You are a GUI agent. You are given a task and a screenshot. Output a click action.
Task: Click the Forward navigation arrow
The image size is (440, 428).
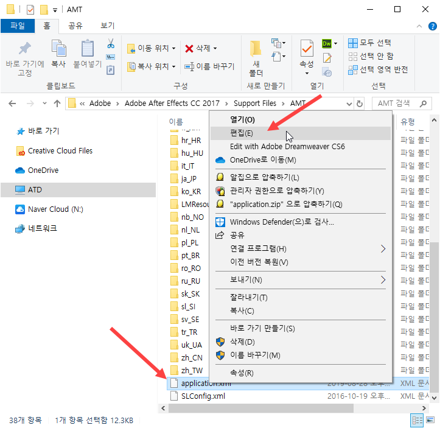point(30,103)
